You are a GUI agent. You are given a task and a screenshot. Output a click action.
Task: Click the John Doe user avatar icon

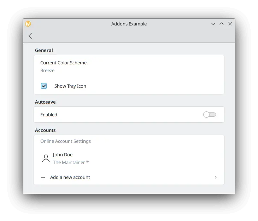(x=46, y=158)
